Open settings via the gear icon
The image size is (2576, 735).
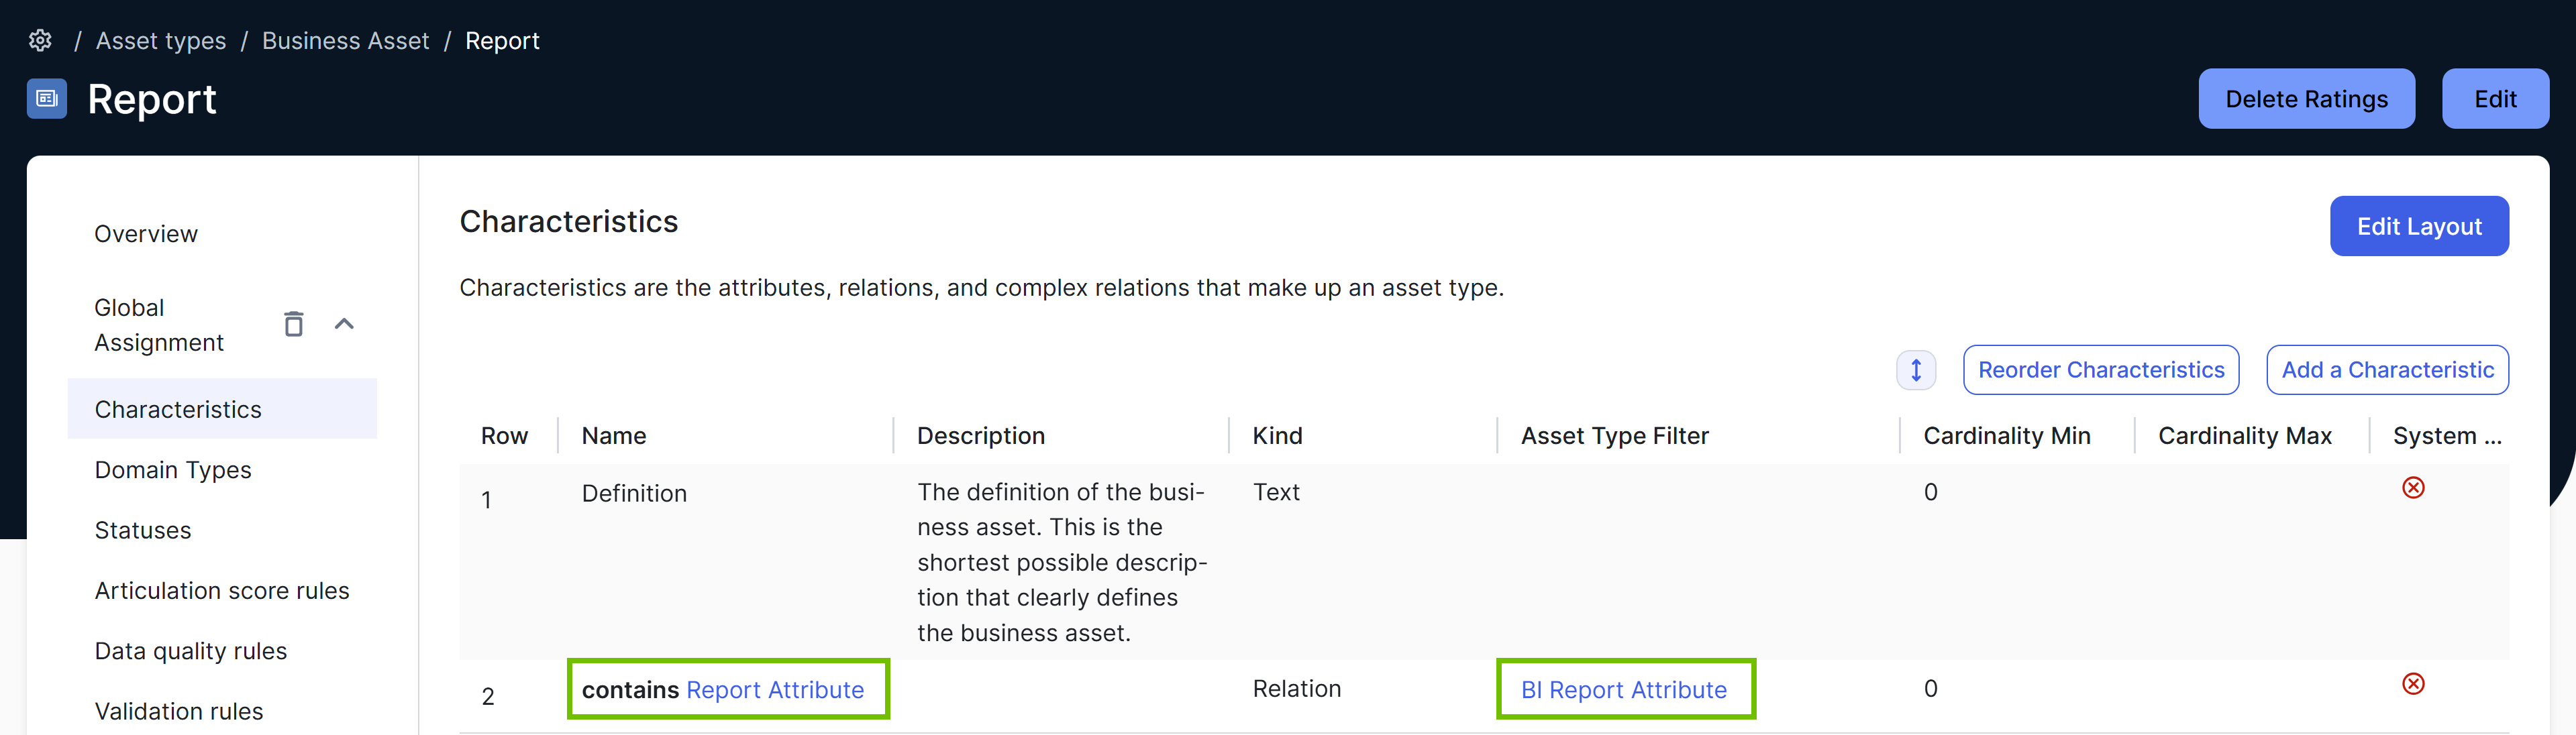[x=40, y=40]
